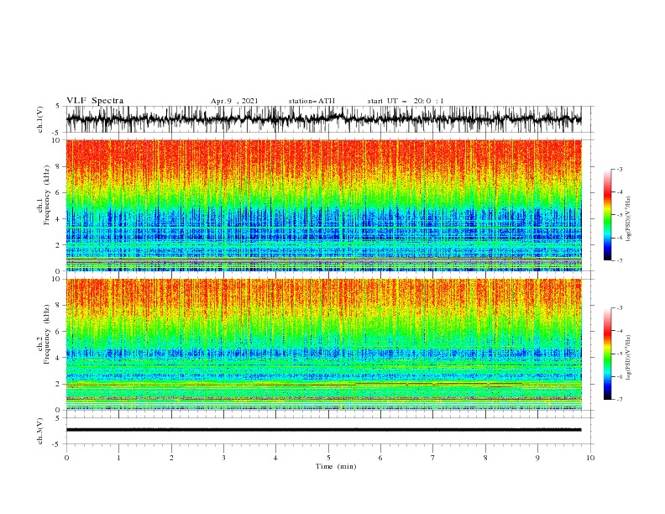
Task: Click the time axis tick label "9"
Action: click(x=537, y=458)
